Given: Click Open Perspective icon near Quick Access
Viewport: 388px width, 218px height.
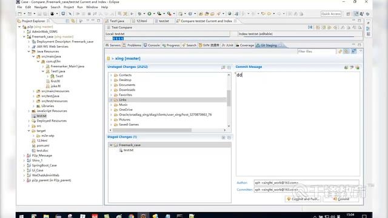Looking at the screenshot, I should pyautogui.click(x=348, y=14).
